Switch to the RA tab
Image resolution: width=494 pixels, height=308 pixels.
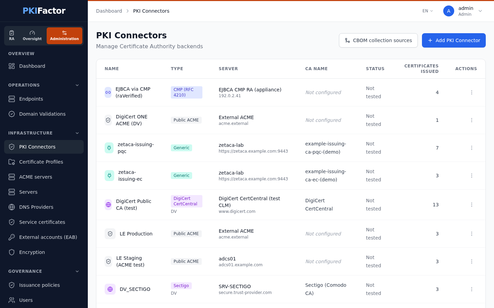(12, 36)
